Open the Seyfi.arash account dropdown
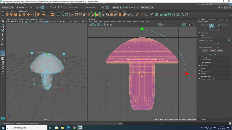The width and height of the screenshot is (232, 130). 146,7
